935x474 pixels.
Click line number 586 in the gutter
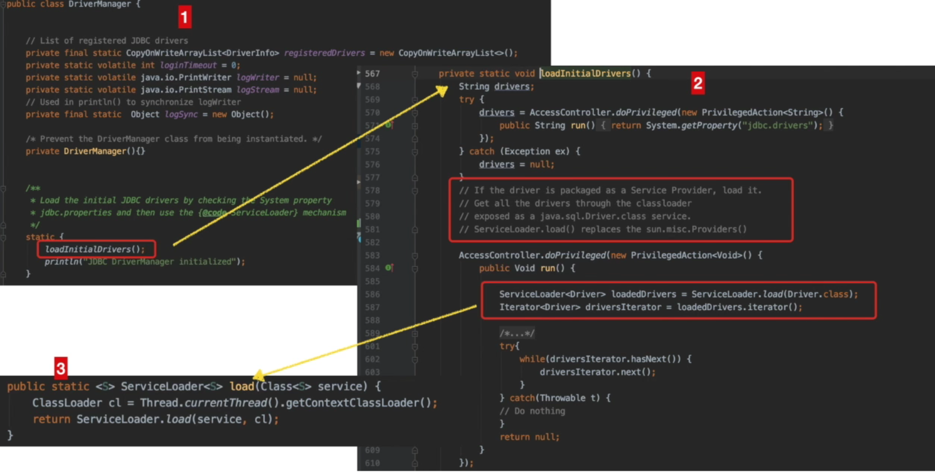coord(372,294)
